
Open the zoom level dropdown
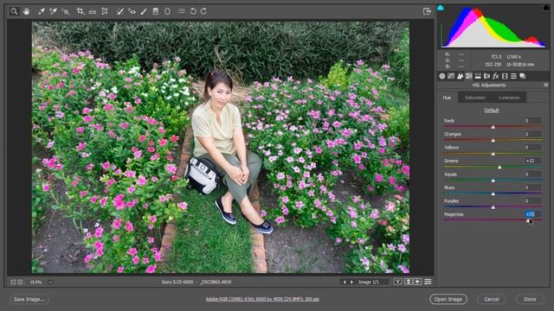tap(50, 282)
